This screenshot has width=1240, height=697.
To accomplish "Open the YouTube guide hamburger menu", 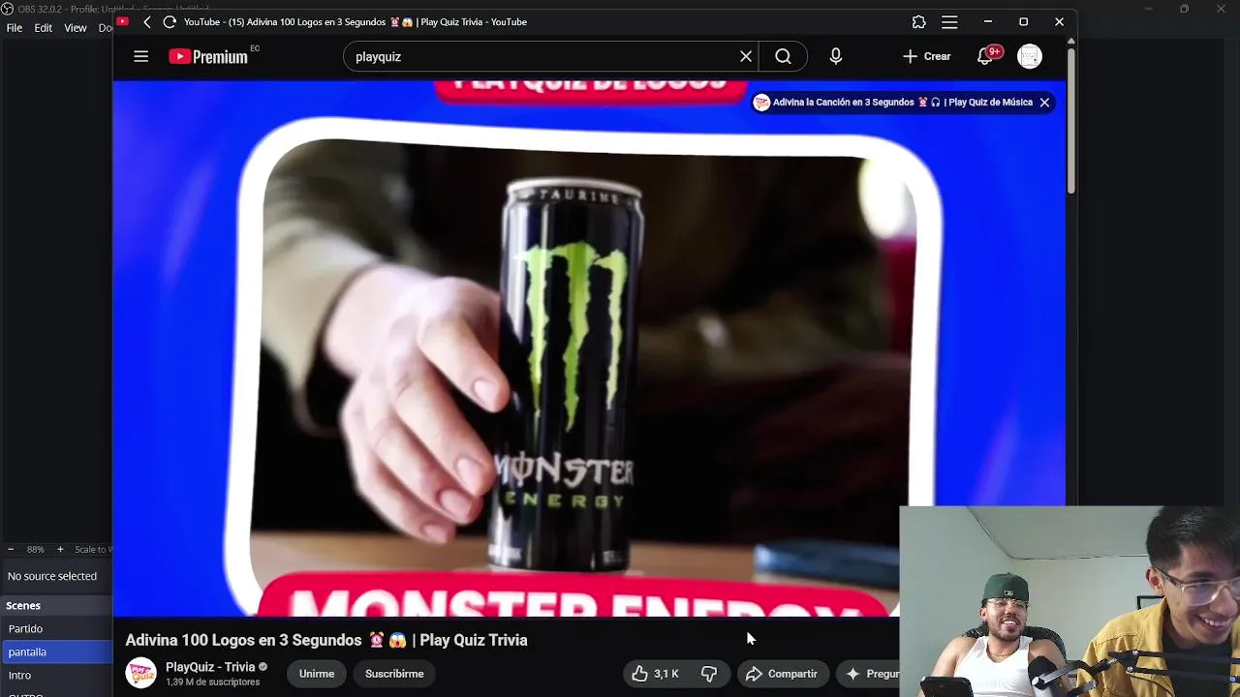I will coord(140,56).
